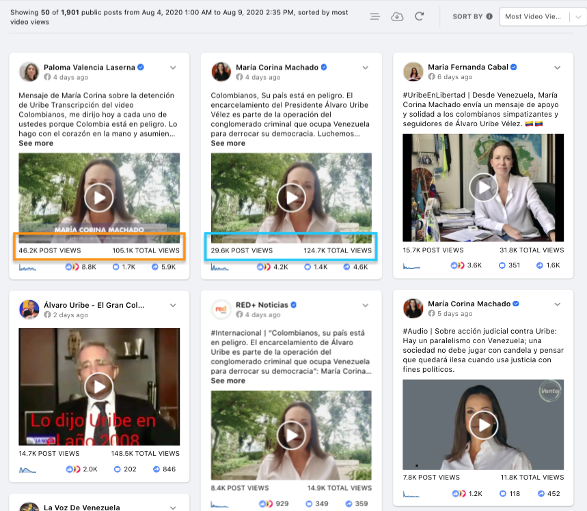Click '46.2K POST VIEWS' text
Viewport: 587px width, 511px height.
(x=50, y=250)
